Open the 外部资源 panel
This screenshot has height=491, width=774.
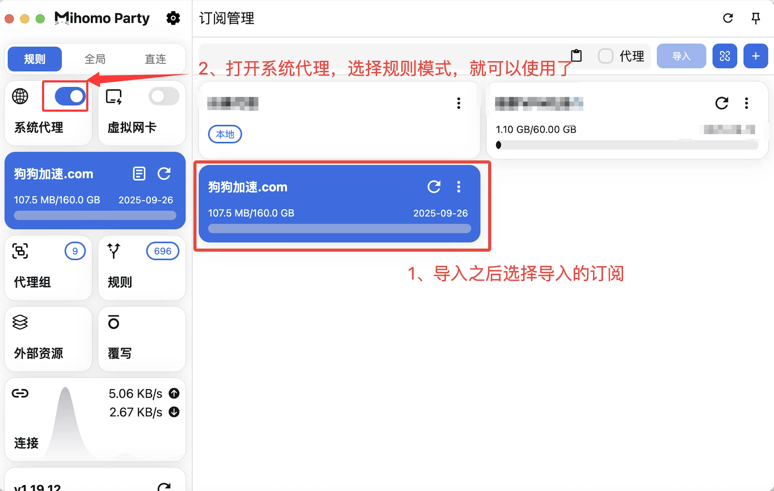48,339
